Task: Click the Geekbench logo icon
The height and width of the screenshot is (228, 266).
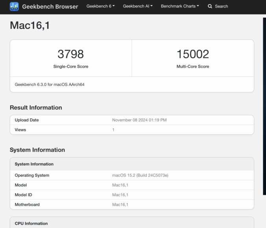Action: pos(14,6)
